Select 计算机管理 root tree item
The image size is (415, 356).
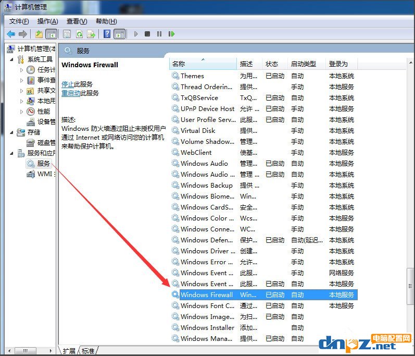31,49
